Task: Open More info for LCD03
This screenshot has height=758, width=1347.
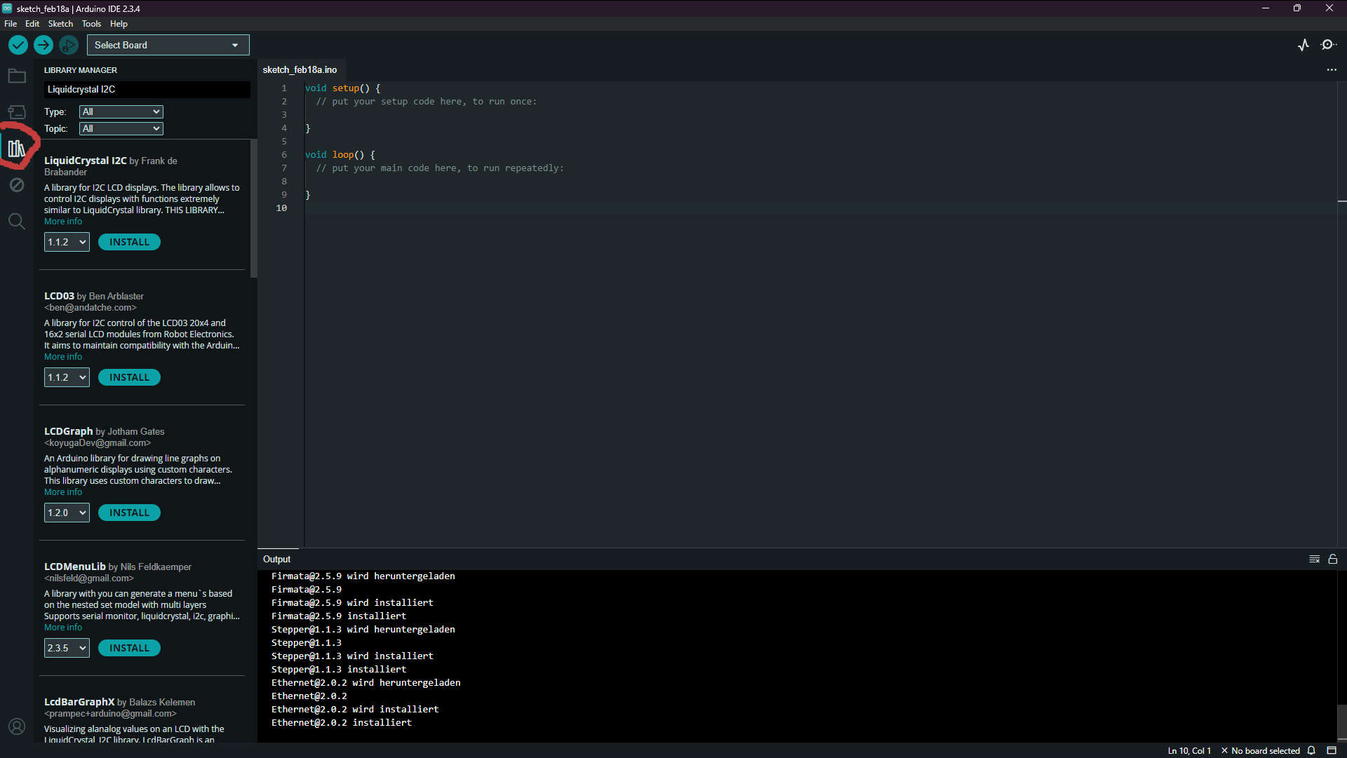Action: point(63,357)
